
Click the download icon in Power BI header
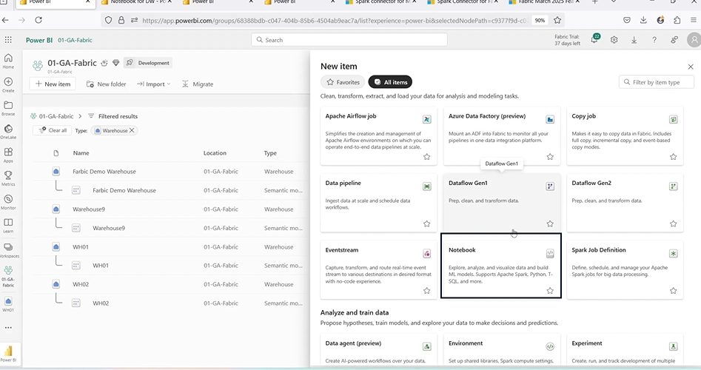coord(634,40)
